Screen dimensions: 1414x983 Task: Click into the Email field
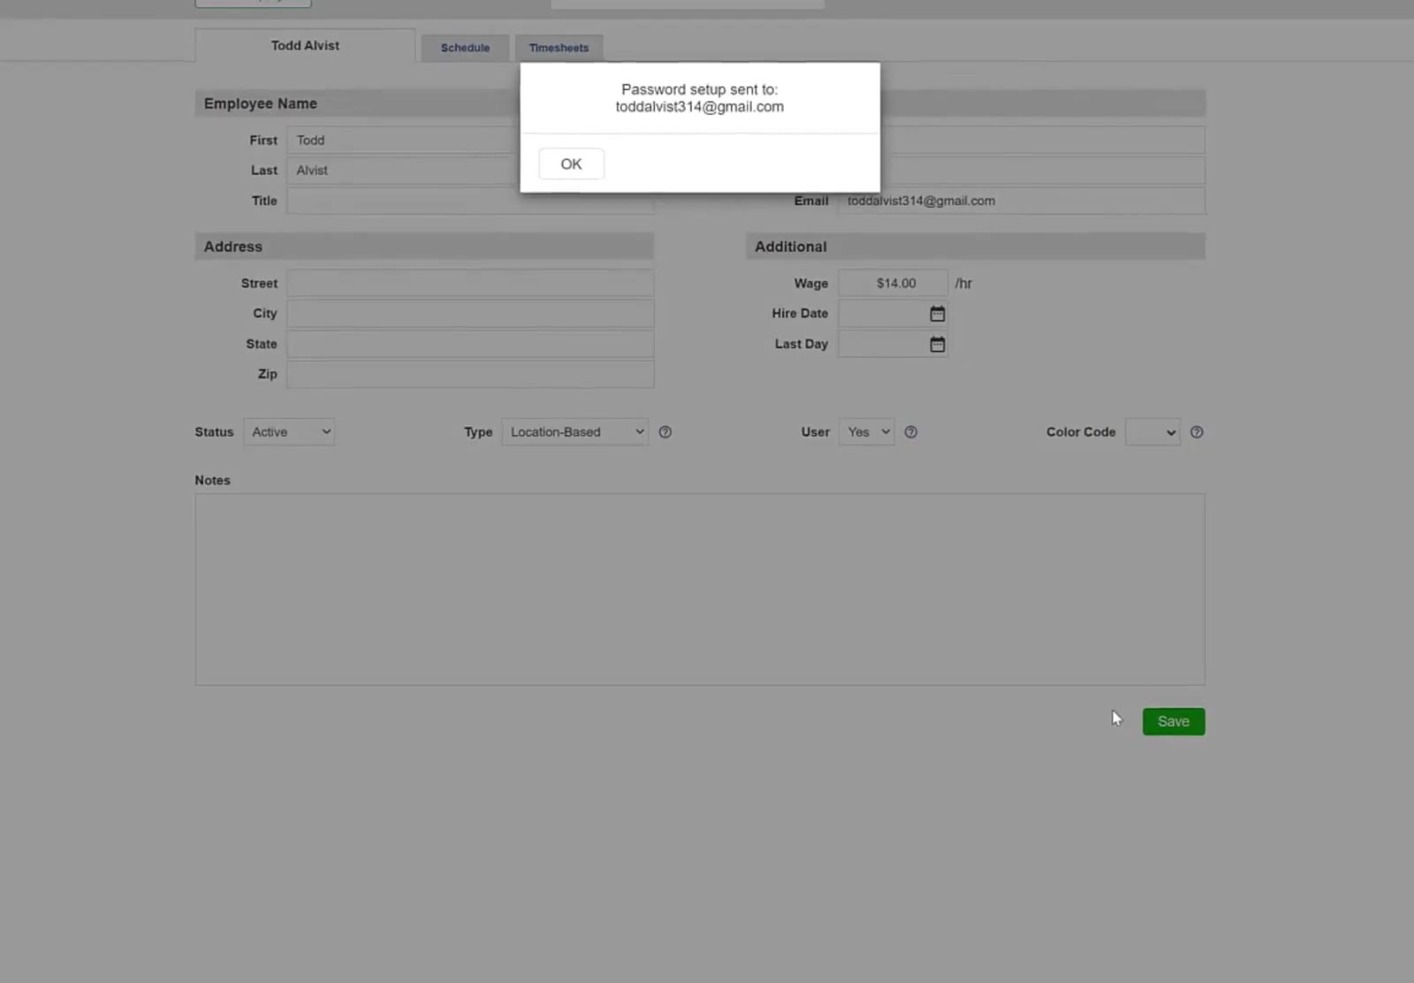pyautogui.click(x=1022, y=201)
